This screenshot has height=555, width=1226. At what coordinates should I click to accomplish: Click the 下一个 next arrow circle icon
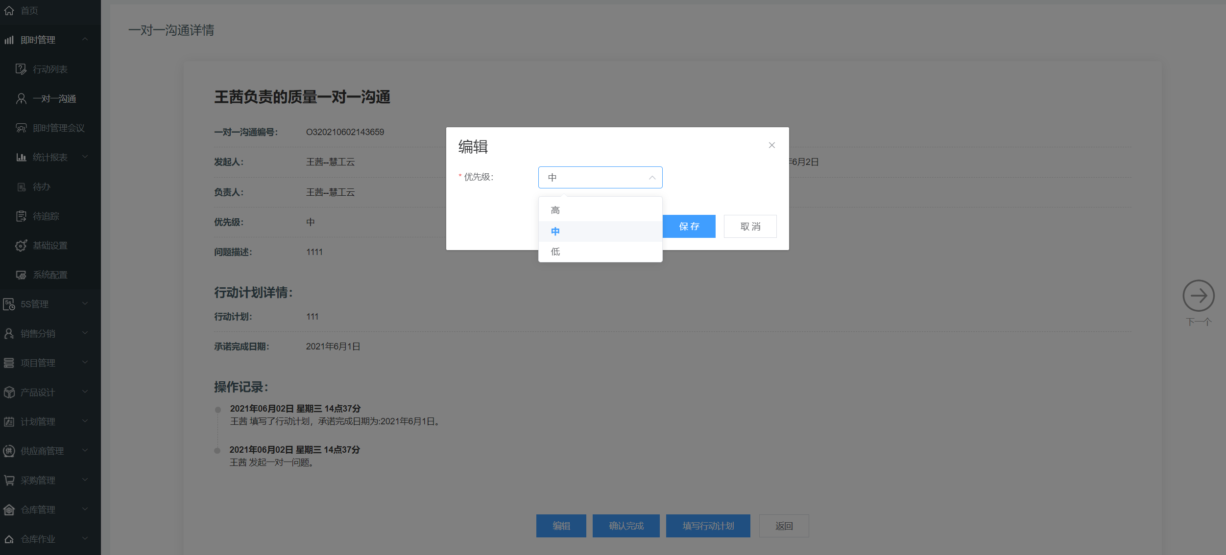(1198, 296)
